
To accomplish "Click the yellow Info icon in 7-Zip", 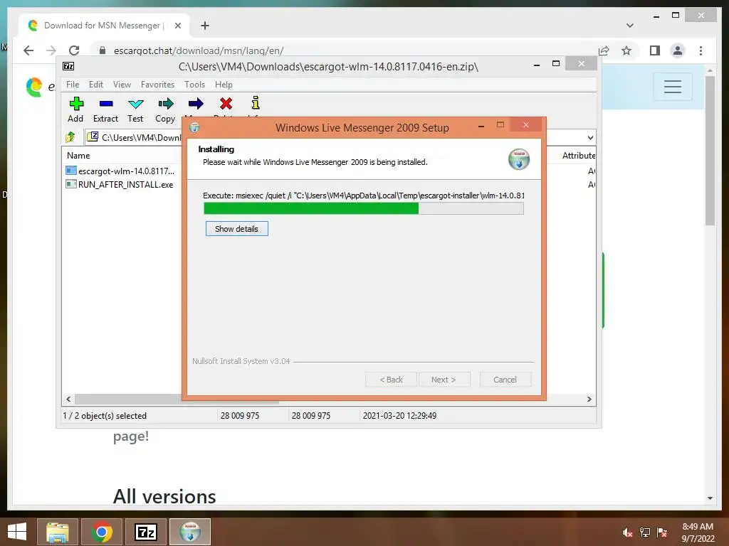I will pos(256,103).
